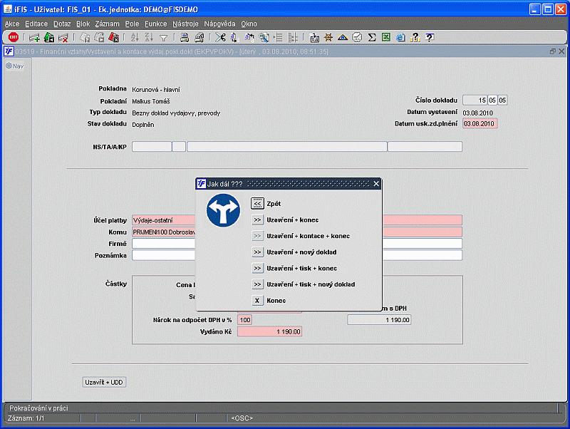
Task: Click the Sigma sum icon
Action: pyautogui.click(x=371, y=37)
